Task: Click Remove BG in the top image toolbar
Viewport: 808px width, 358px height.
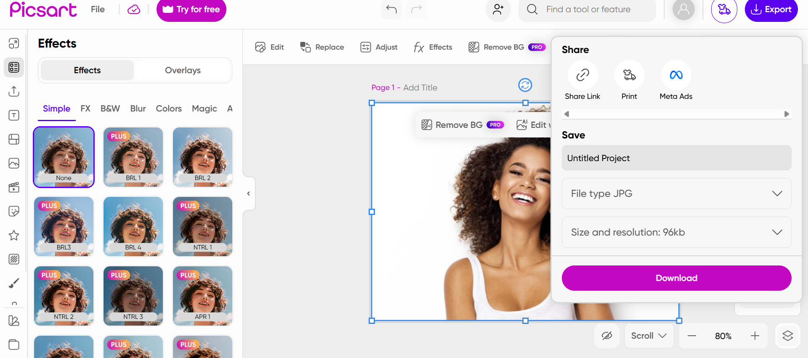Action: [x=507, y=47]
